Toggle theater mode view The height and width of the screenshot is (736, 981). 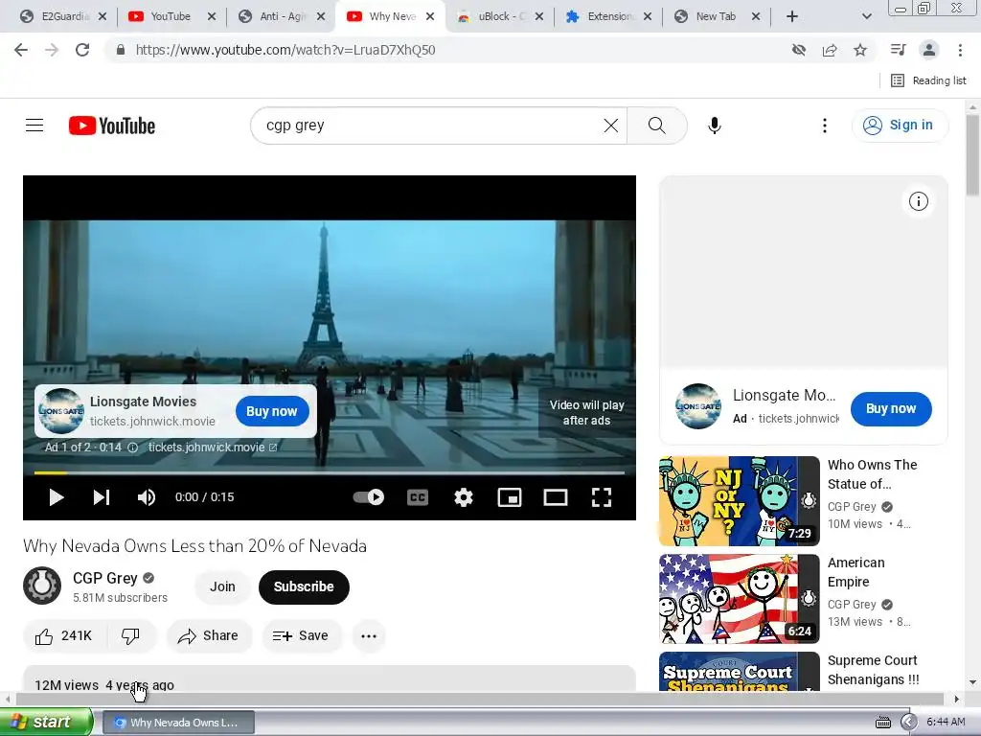(556, 497)
